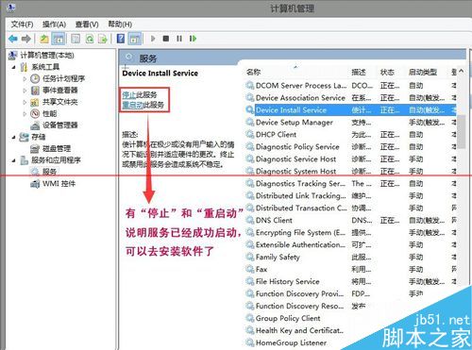Select Family Safety service row
The image size is (472, 350).
point(351,257)
